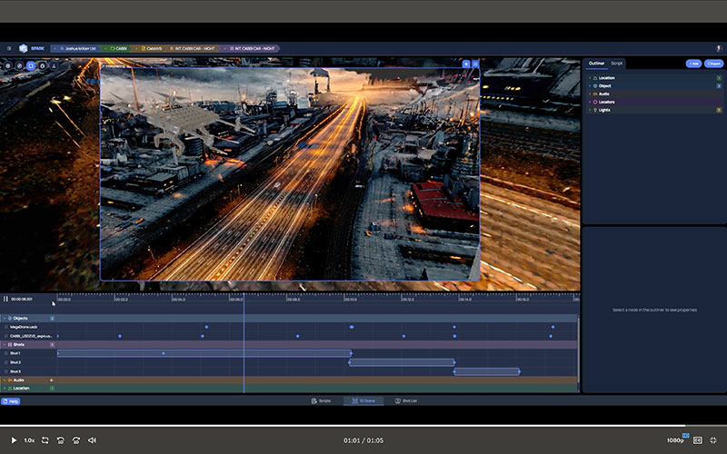Toggle closed captions in the video player
Image resolution: width=727 pixels, height=454 pixels.
[697, 440]
